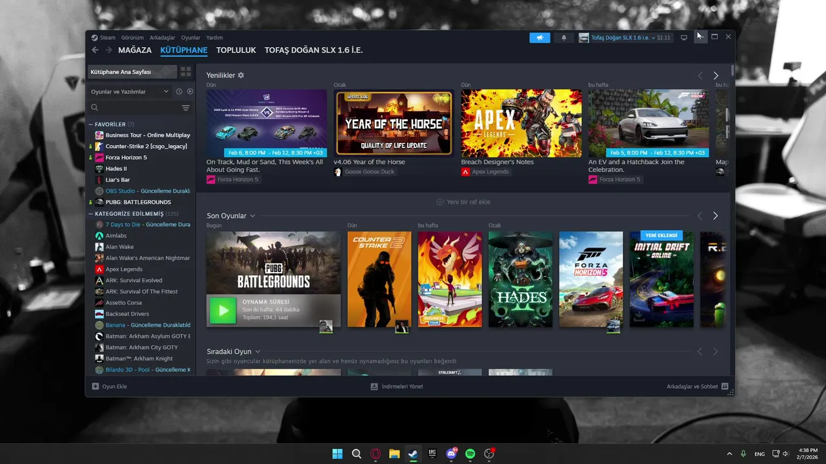
Task: Click the sidebar search magnifier icon
Action: pos(95,108)
